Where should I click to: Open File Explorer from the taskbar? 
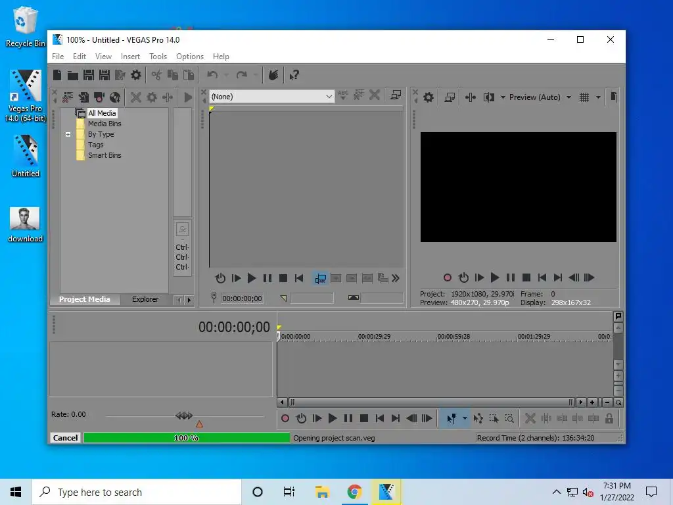pyautogui.click(x=322, y=492)
